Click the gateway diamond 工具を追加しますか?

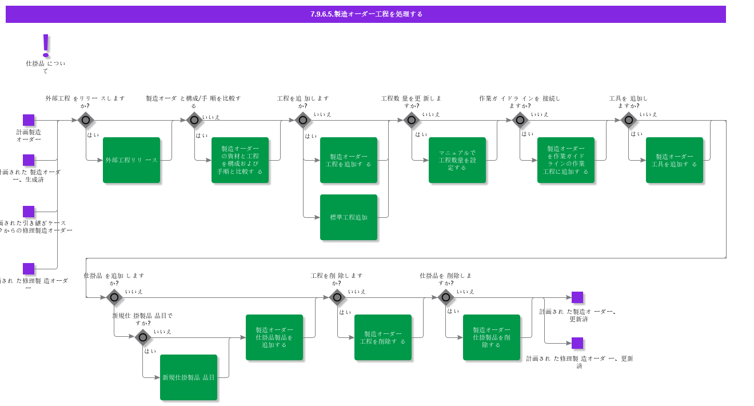pos(629,120)
